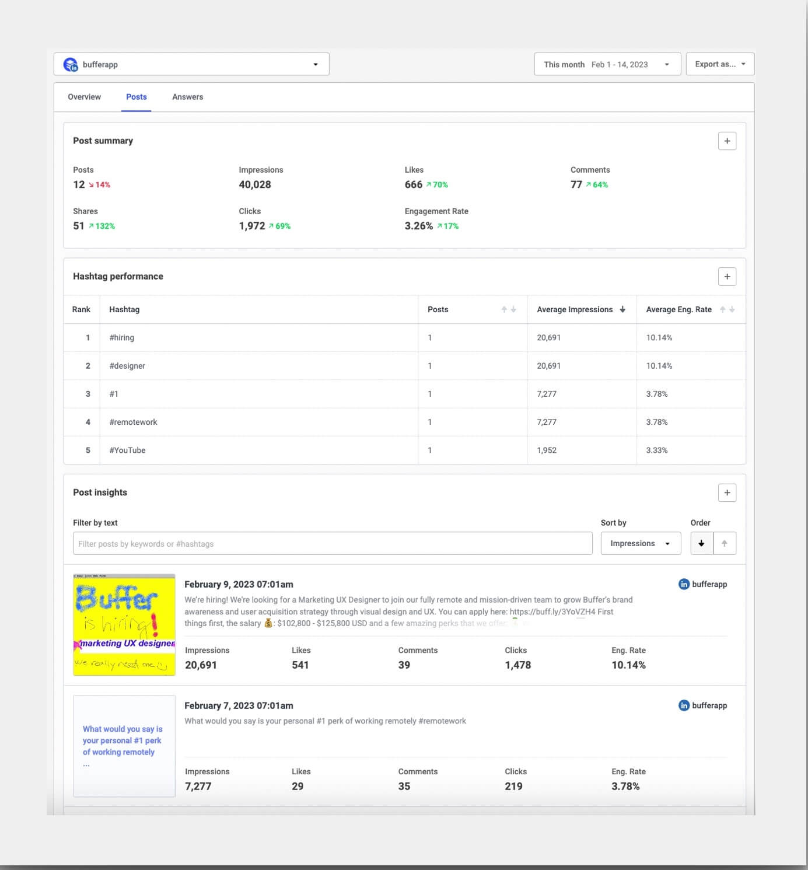Switch to the Overview tab
This screenshot has height=870, width=808.
84,97
